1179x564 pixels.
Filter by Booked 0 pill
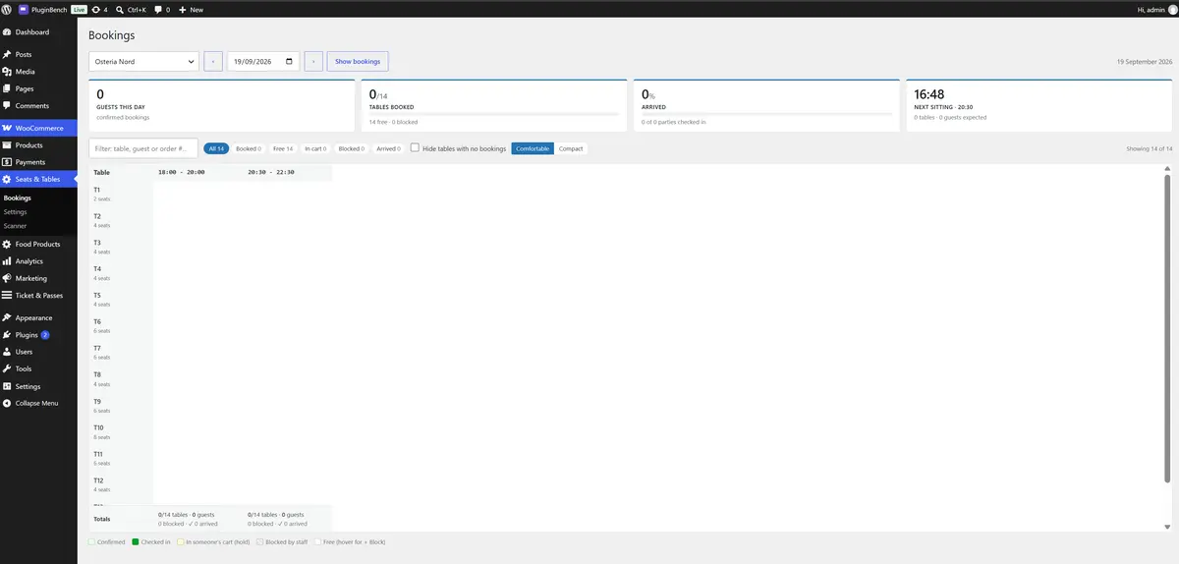click(x=249, y=148)
